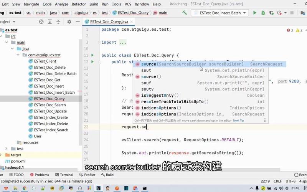Open the run configuration dropdown
This screenshot has height=192, width=307.
(244, 13)
